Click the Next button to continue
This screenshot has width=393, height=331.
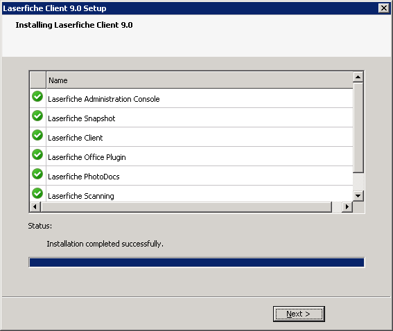[299, 314]
